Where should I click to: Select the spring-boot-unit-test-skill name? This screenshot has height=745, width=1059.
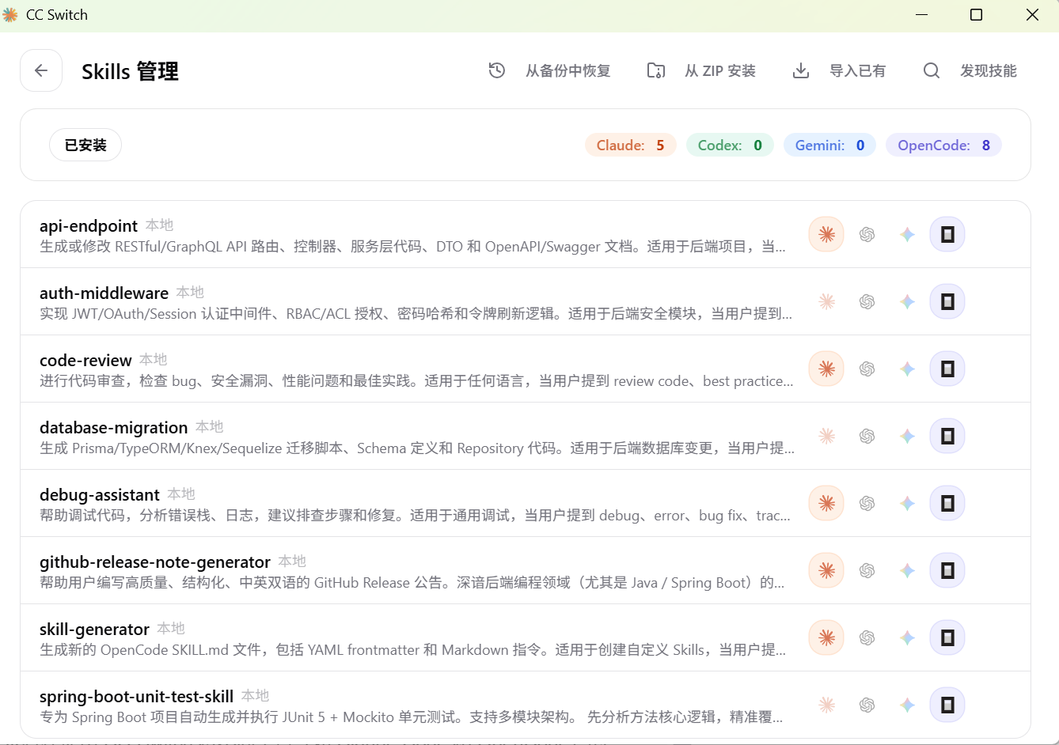coord(136,697)
